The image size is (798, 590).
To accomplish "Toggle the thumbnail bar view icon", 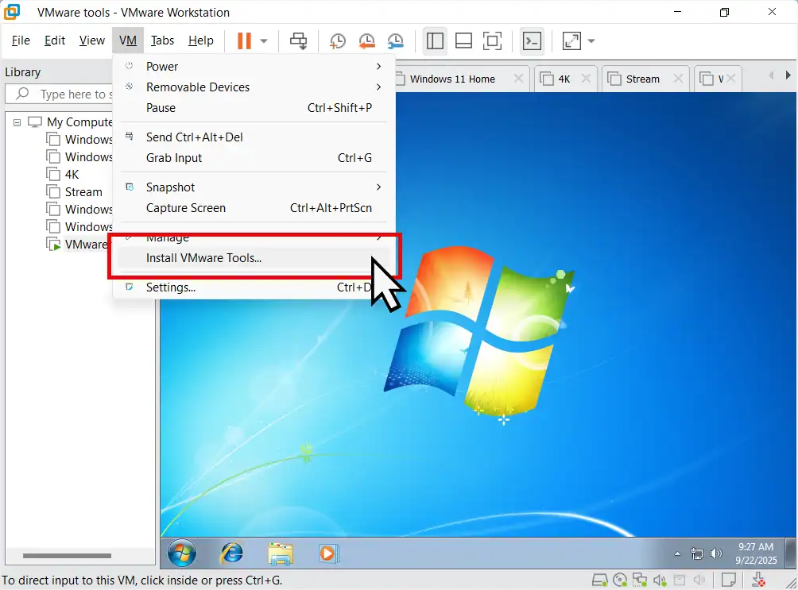I will pyautogui.click(x=463, y=40).
